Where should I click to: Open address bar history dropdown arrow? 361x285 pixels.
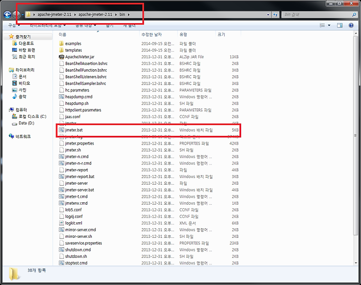(x=268, y=15)
